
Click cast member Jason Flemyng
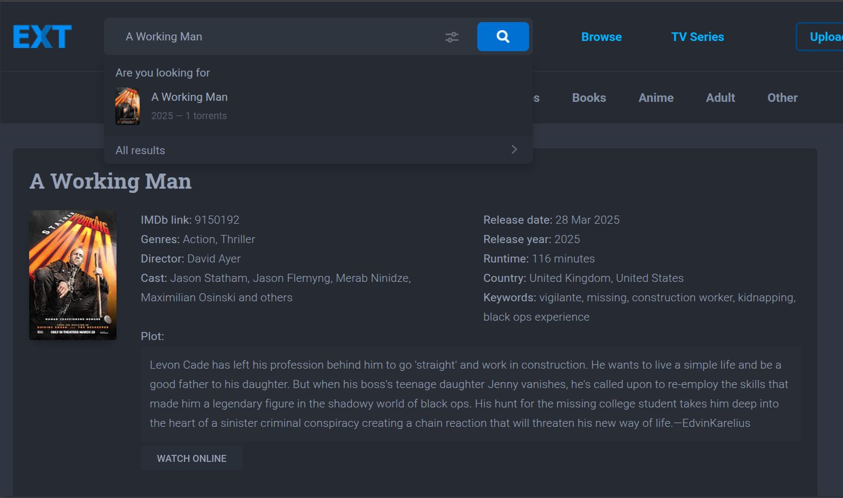tap(292, 278)
